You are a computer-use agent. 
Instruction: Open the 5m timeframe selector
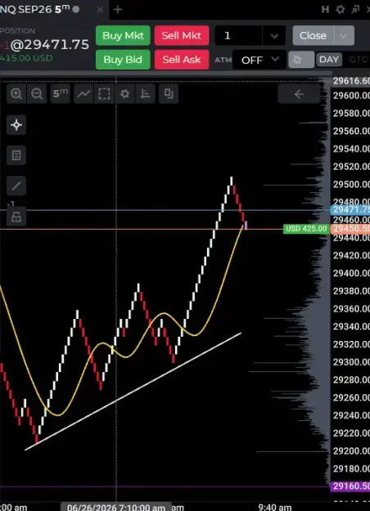(x=61, y=94)
